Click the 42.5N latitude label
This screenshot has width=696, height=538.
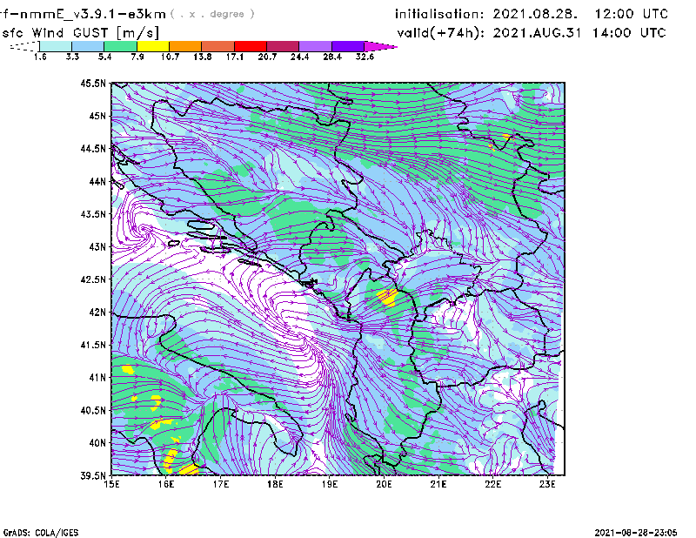93,279
